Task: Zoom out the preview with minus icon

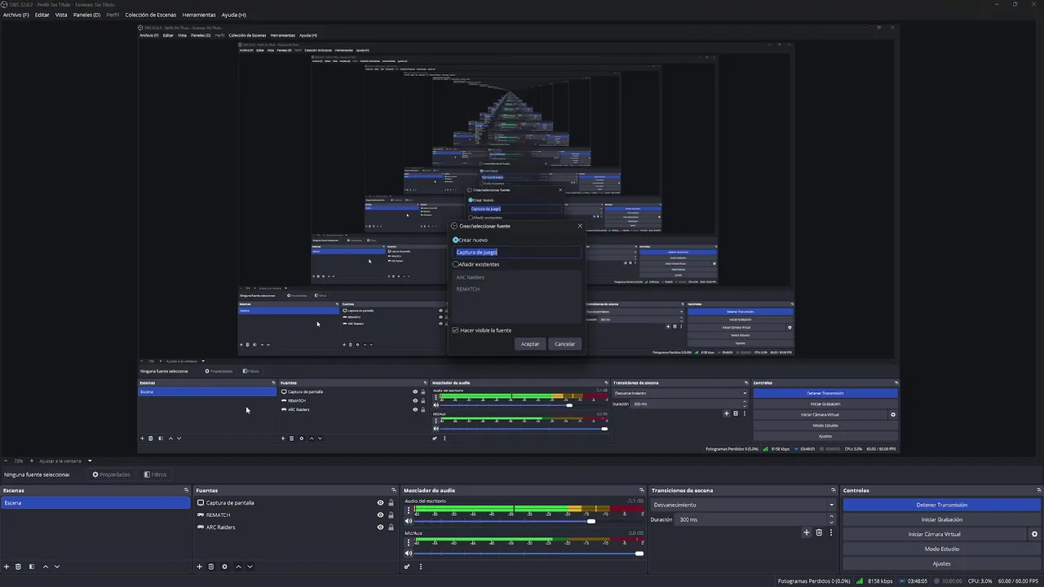Action: pyautogui.click(x=5, y=461)
